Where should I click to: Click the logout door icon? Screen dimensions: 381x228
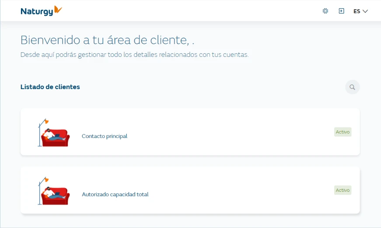(x=341, y=11)
